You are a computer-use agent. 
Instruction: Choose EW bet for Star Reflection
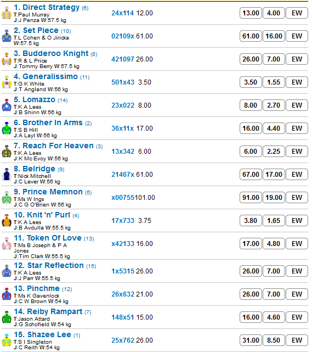[x=297, y=271]
